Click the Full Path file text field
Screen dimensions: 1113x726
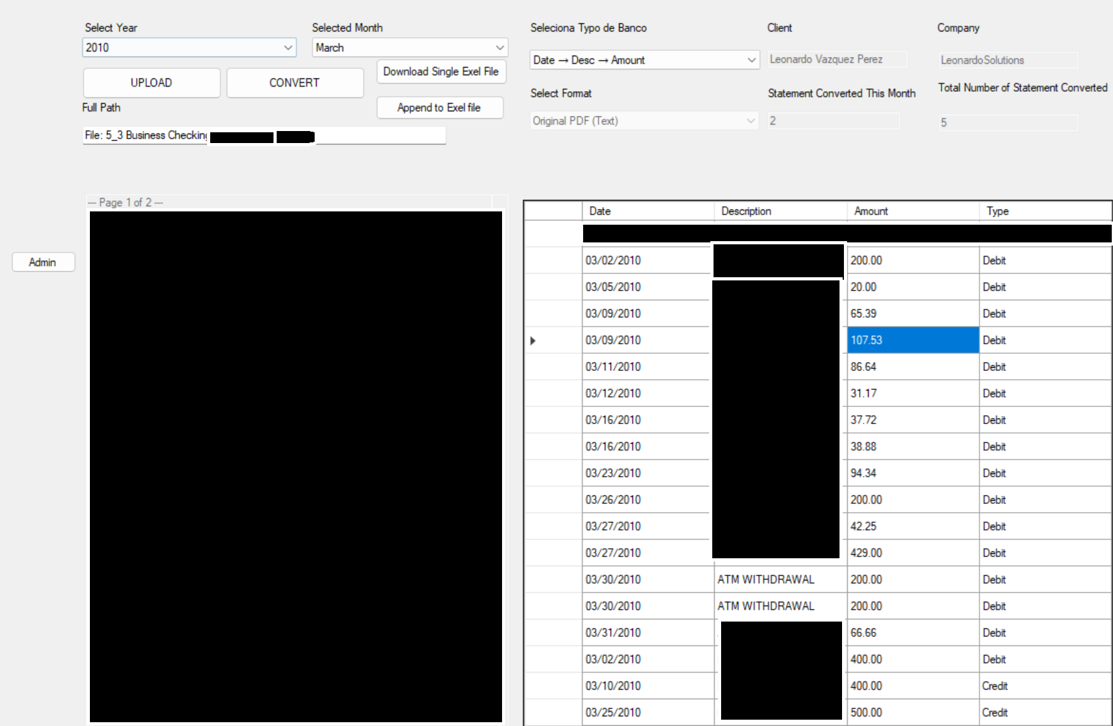tap(264, 135)
